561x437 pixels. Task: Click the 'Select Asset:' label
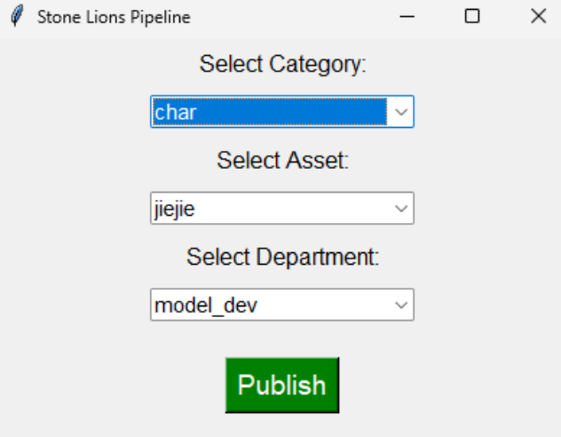[x=282, y=161]
